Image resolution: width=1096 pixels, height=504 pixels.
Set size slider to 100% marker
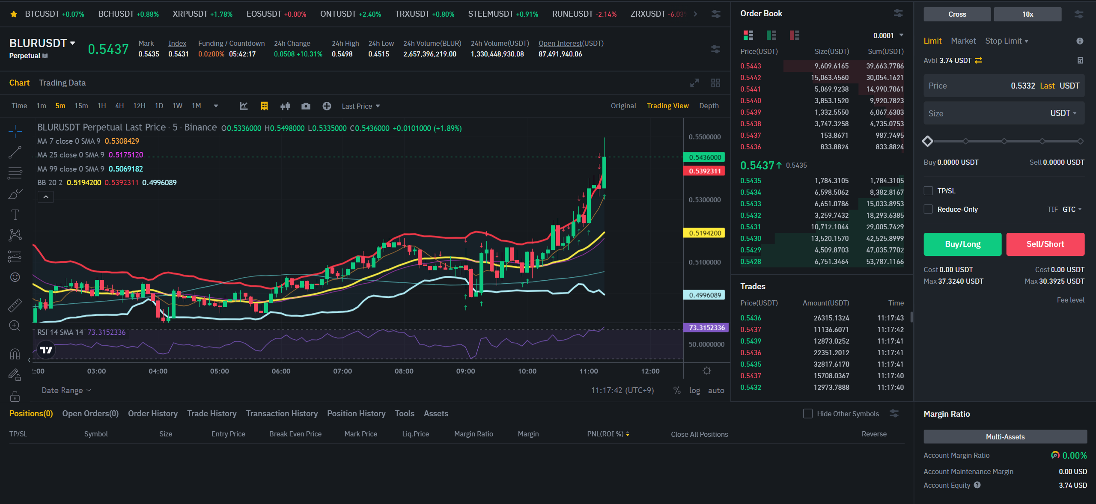click(1080, 141)
